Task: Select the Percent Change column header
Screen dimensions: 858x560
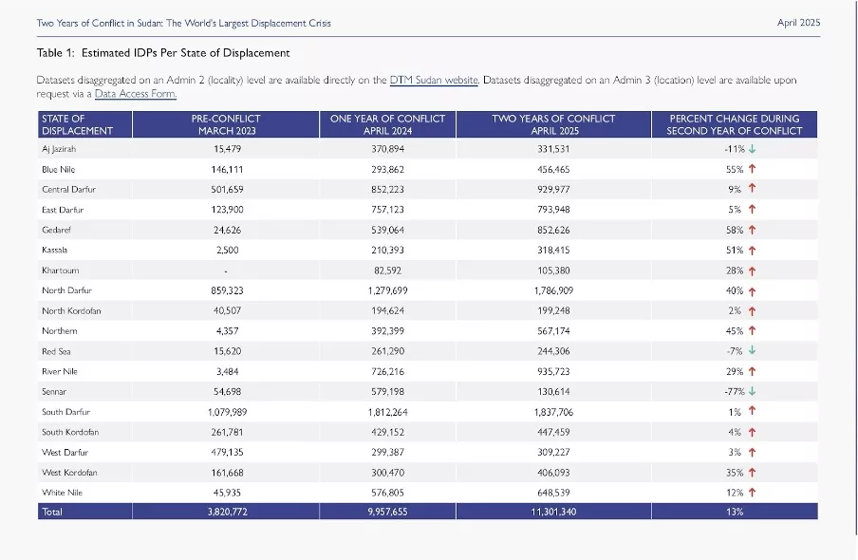Action: (x=735, y=124)
